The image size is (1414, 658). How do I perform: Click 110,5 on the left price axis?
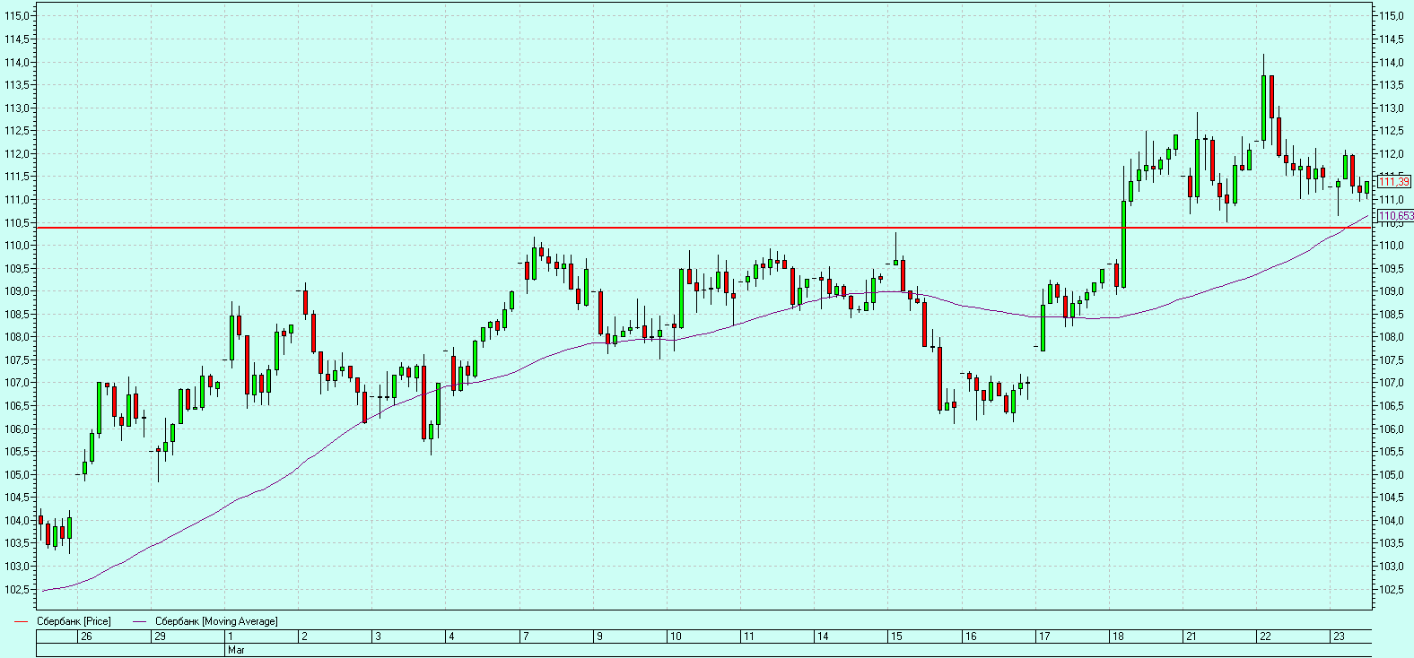(x=17, y=222)
